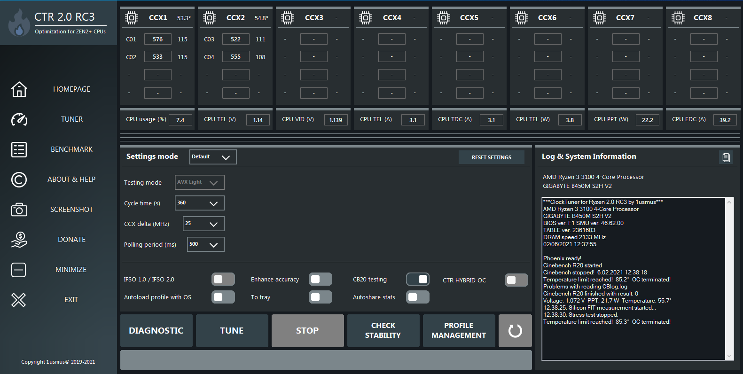The width and height of the screenshot is (743, 374).
Task: Click the CPU TEL (W) value 3.8
Action: [x=570, y=120]
